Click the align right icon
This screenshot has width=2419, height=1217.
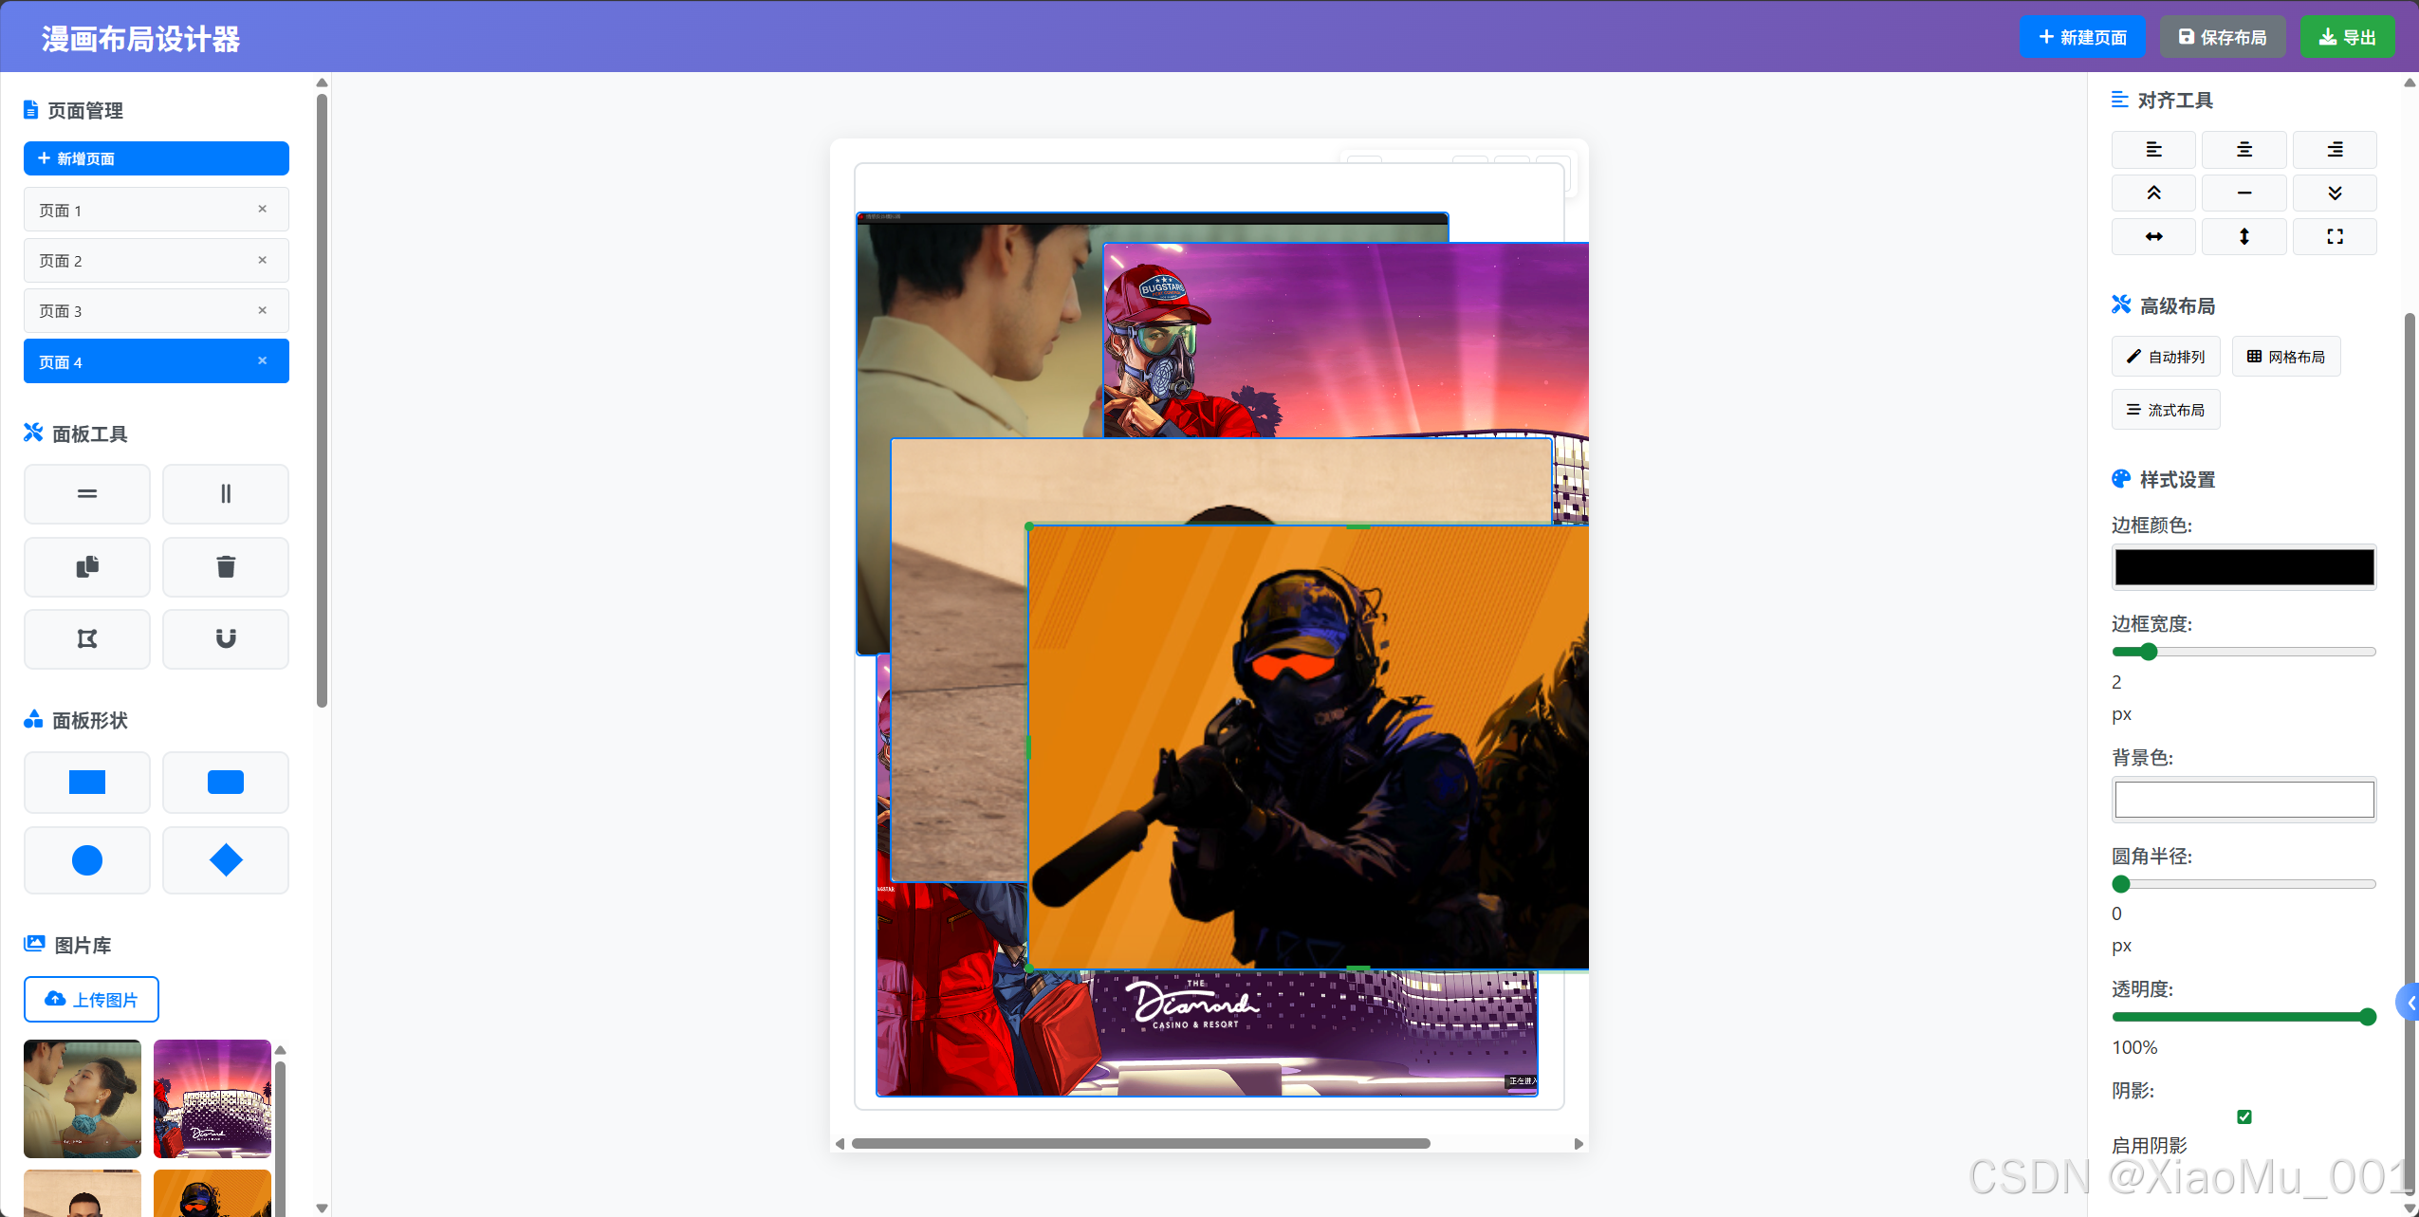(x=2335, y=150)
